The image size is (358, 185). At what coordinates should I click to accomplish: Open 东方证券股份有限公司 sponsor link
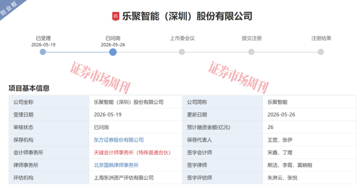point(119,140)
